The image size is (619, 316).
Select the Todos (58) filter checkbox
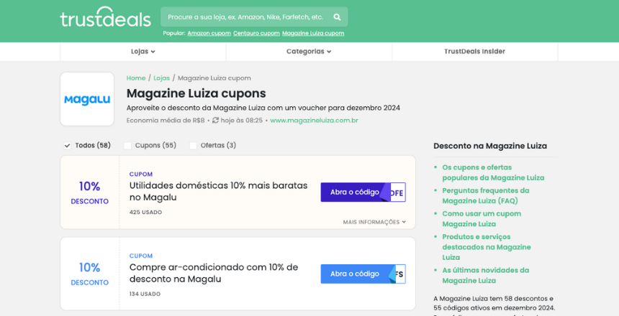[x=68, y=146]
